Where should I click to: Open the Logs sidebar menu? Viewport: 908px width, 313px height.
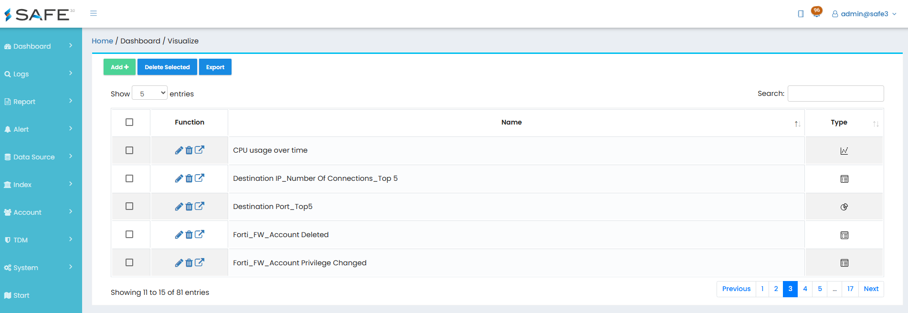[x=38, y=74]
